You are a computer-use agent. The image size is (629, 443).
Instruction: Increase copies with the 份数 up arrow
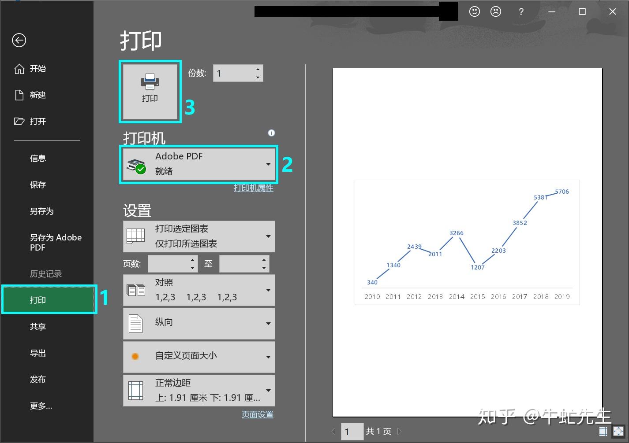258,69
